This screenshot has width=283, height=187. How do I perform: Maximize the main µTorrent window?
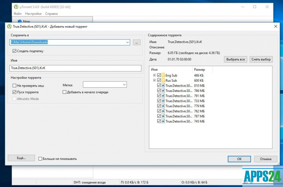(x=255, y=7)
